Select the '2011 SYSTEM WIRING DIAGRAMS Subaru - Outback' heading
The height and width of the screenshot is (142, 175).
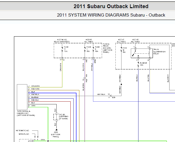(111, 15)
